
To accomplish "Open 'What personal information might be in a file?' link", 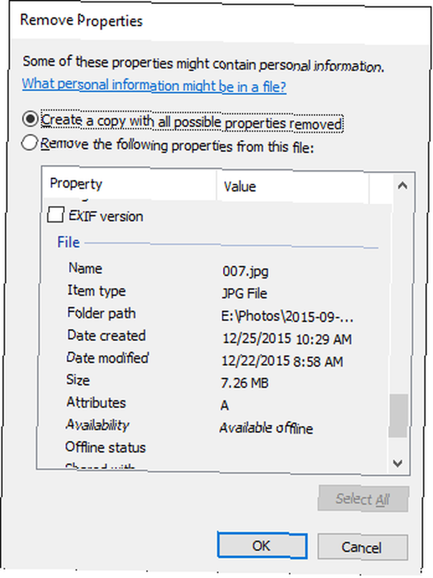I will [x=154, y=85].
